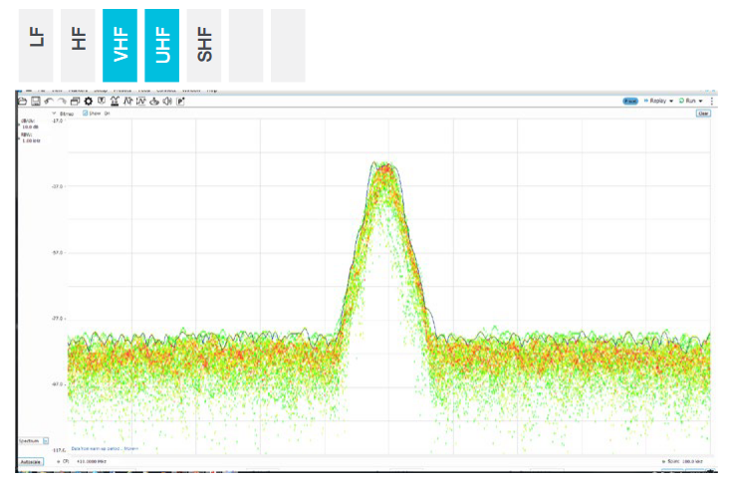Click the Clear button at top-right of plot
The image size is (730, 484).
702,114
